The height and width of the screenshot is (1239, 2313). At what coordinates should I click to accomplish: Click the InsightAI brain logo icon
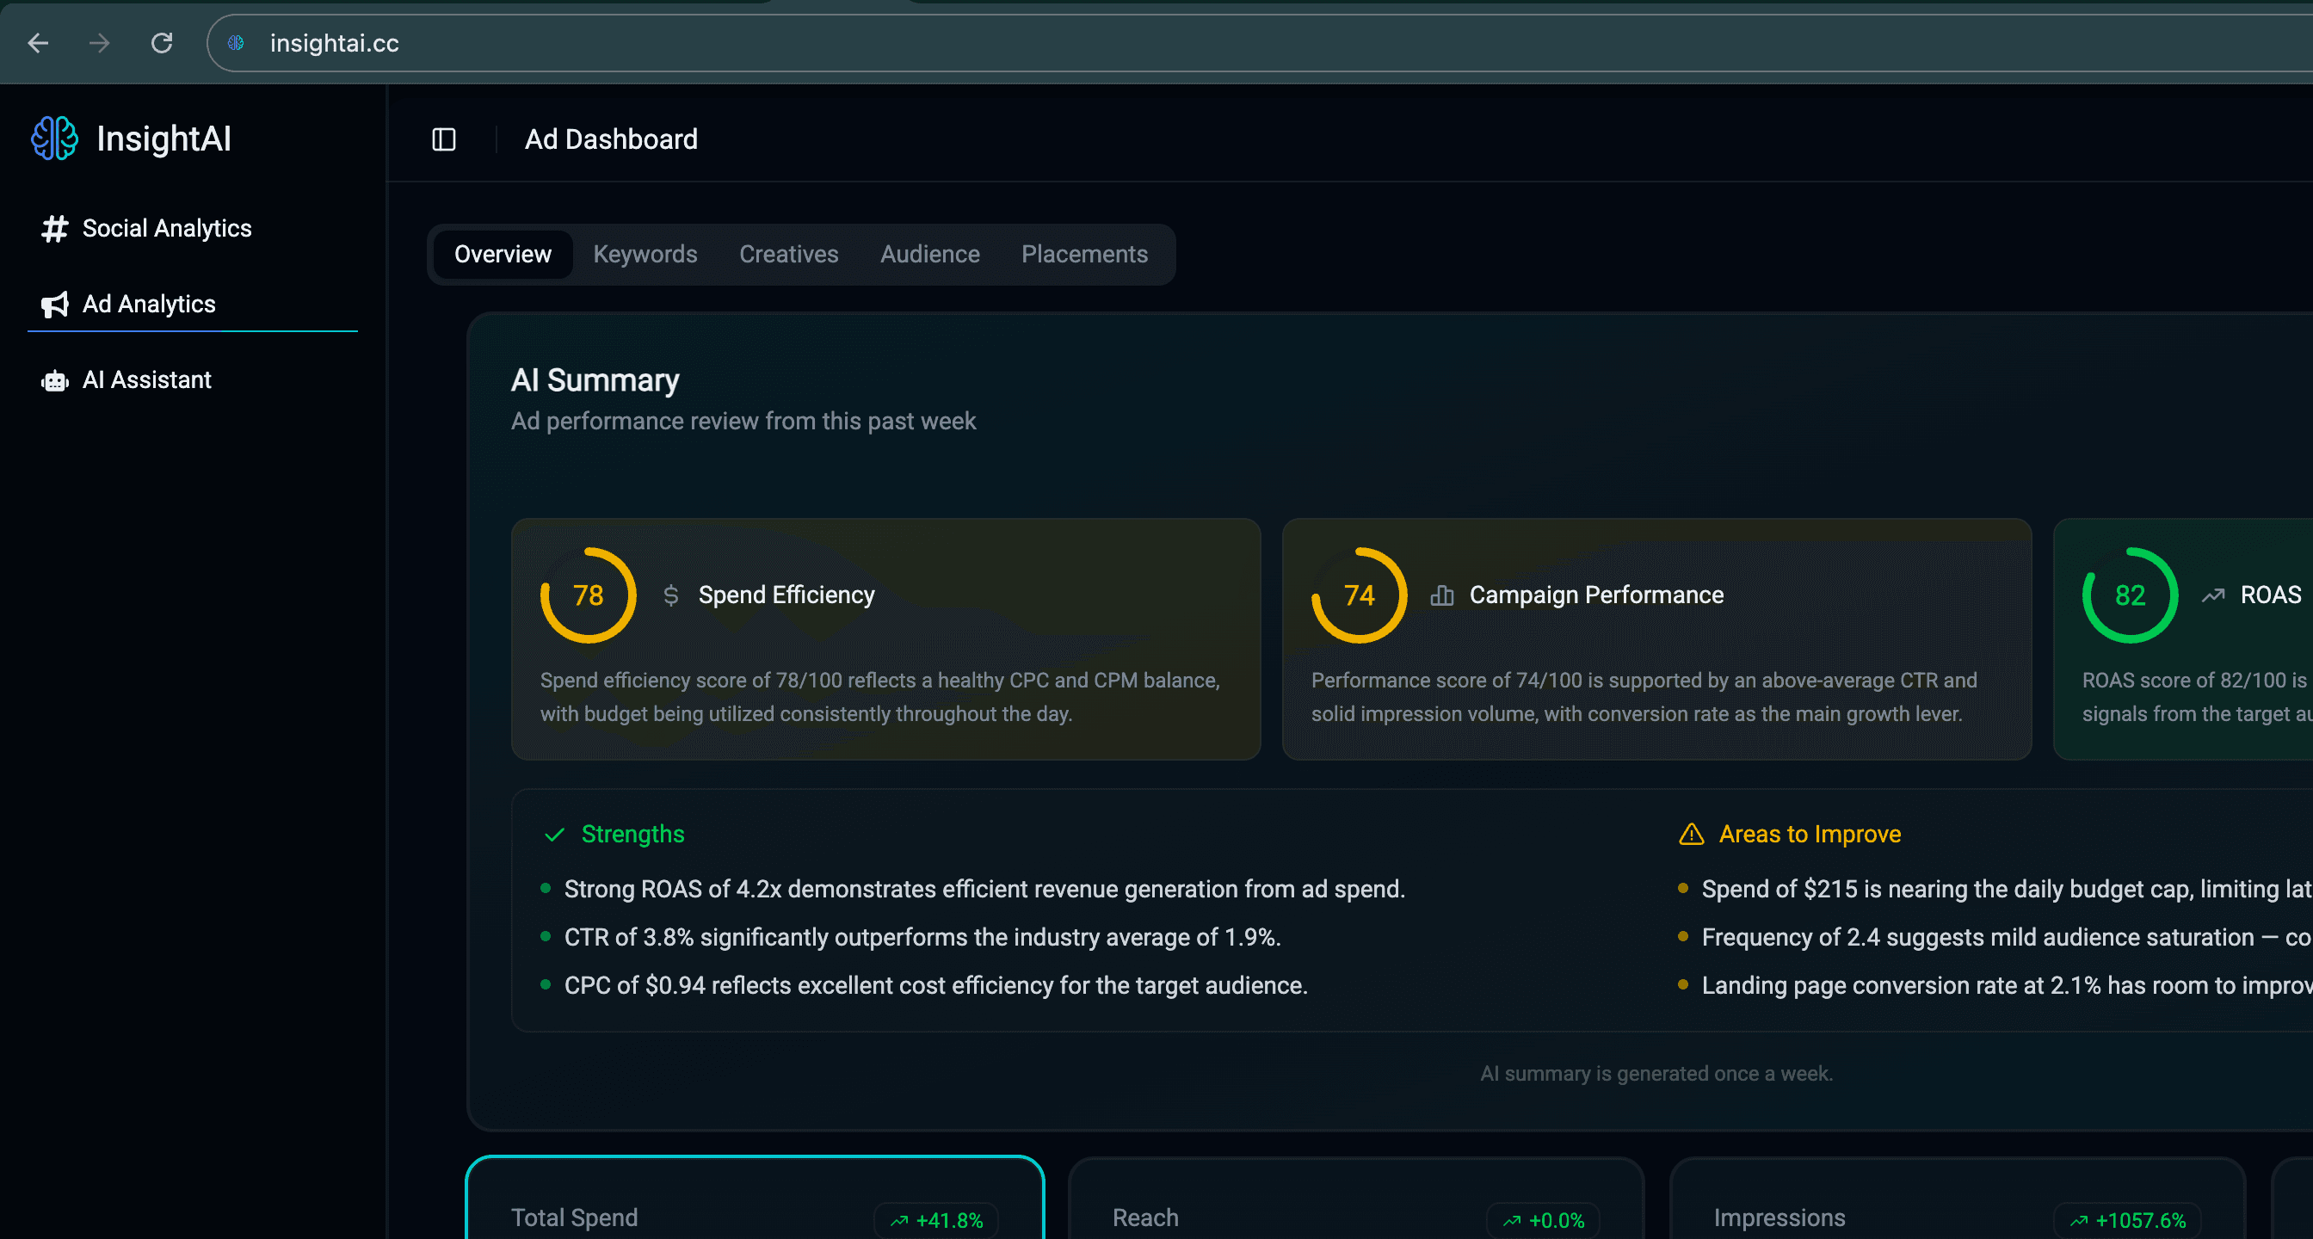pos(54,139)
